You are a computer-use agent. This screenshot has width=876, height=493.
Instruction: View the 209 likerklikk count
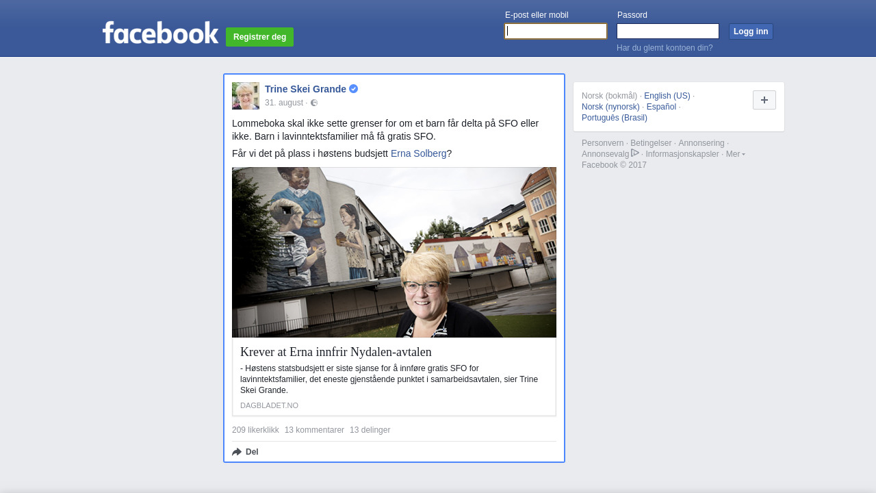point(255,430)
